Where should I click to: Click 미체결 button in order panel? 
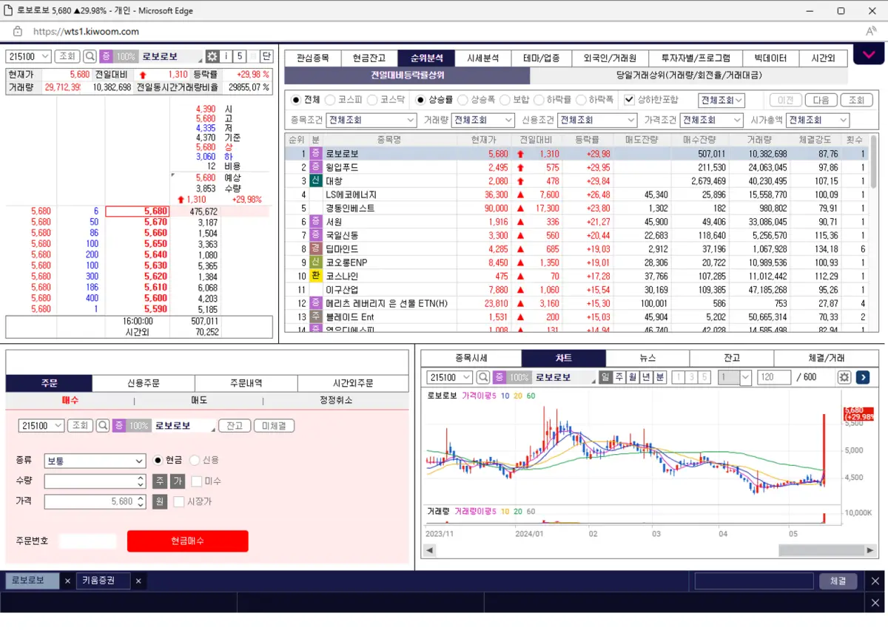coord(275,426)
